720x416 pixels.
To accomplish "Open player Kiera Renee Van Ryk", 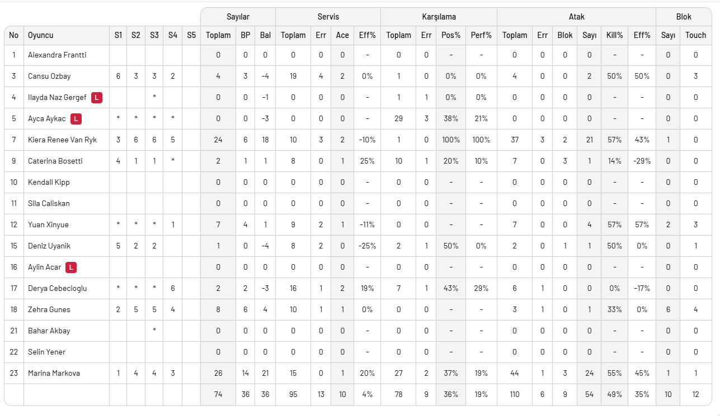I will 62,140.
